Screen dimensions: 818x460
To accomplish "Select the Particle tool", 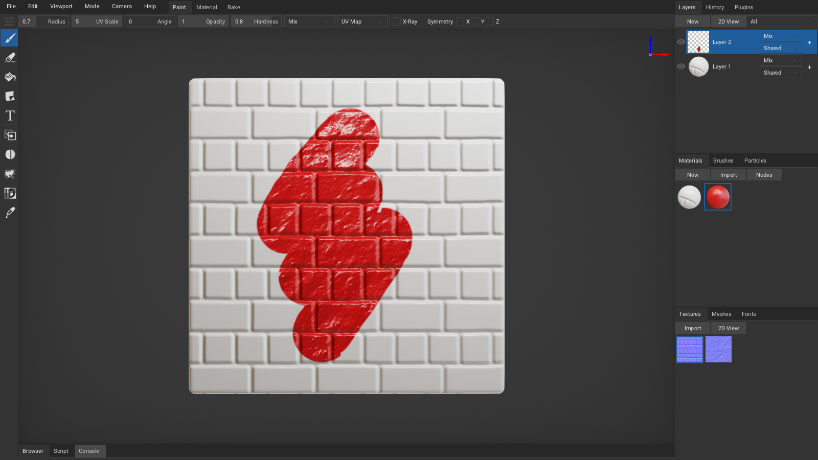I will point(10,174).
